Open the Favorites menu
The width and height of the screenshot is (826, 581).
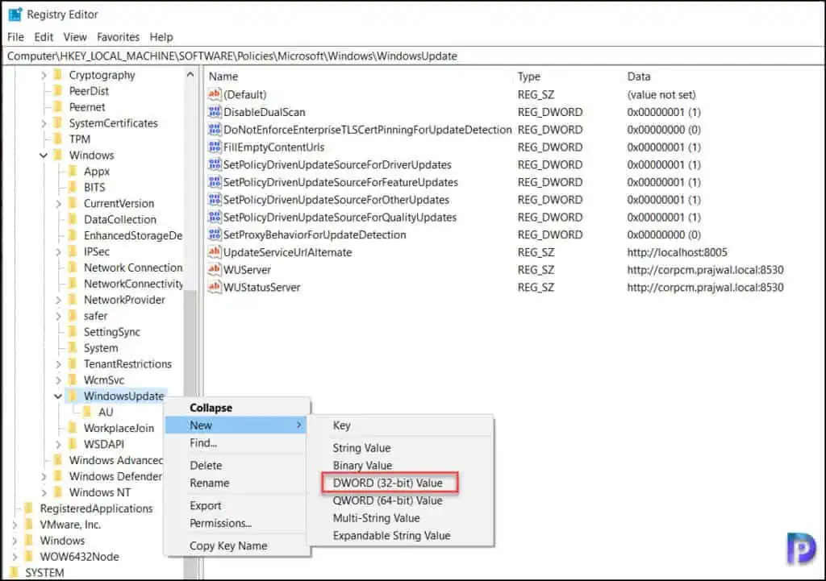[118, 37]
